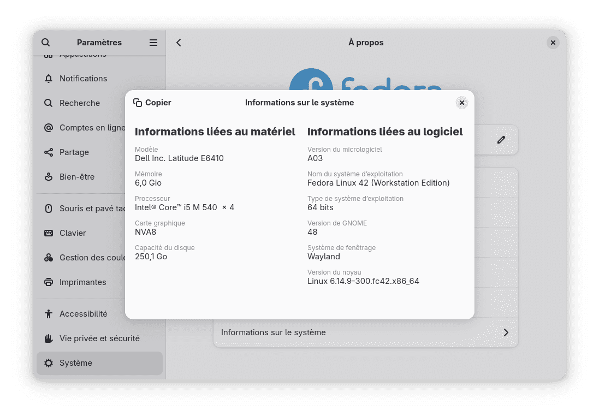Click the "Système de fenêtrage" label
Image resolution: width=599 pixels, height=416 pixels.
coord(341,247)
